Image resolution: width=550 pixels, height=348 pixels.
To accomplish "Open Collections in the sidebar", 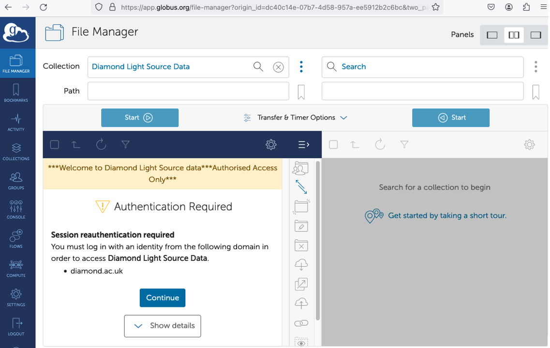I will (x=16, y=151).
